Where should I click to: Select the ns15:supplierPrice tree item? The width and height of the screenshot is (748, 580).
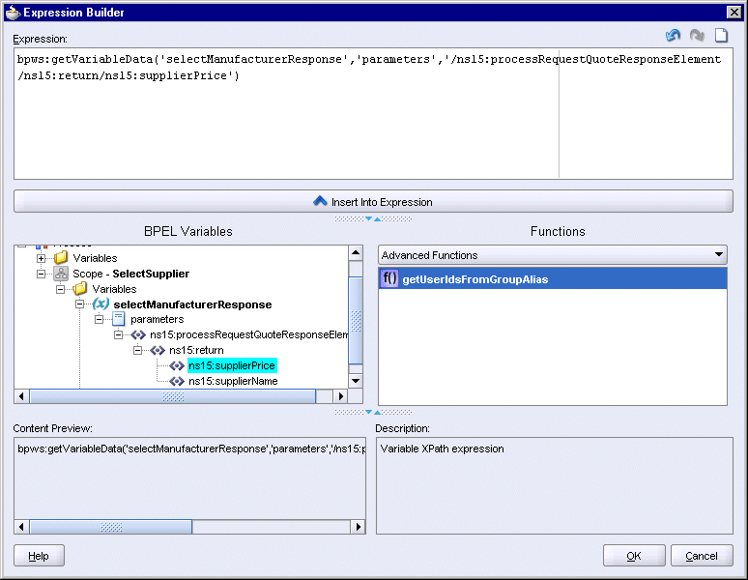[x=232, y=365]
